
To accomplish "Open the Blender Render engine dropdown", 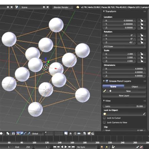I will tap(63, 7).
